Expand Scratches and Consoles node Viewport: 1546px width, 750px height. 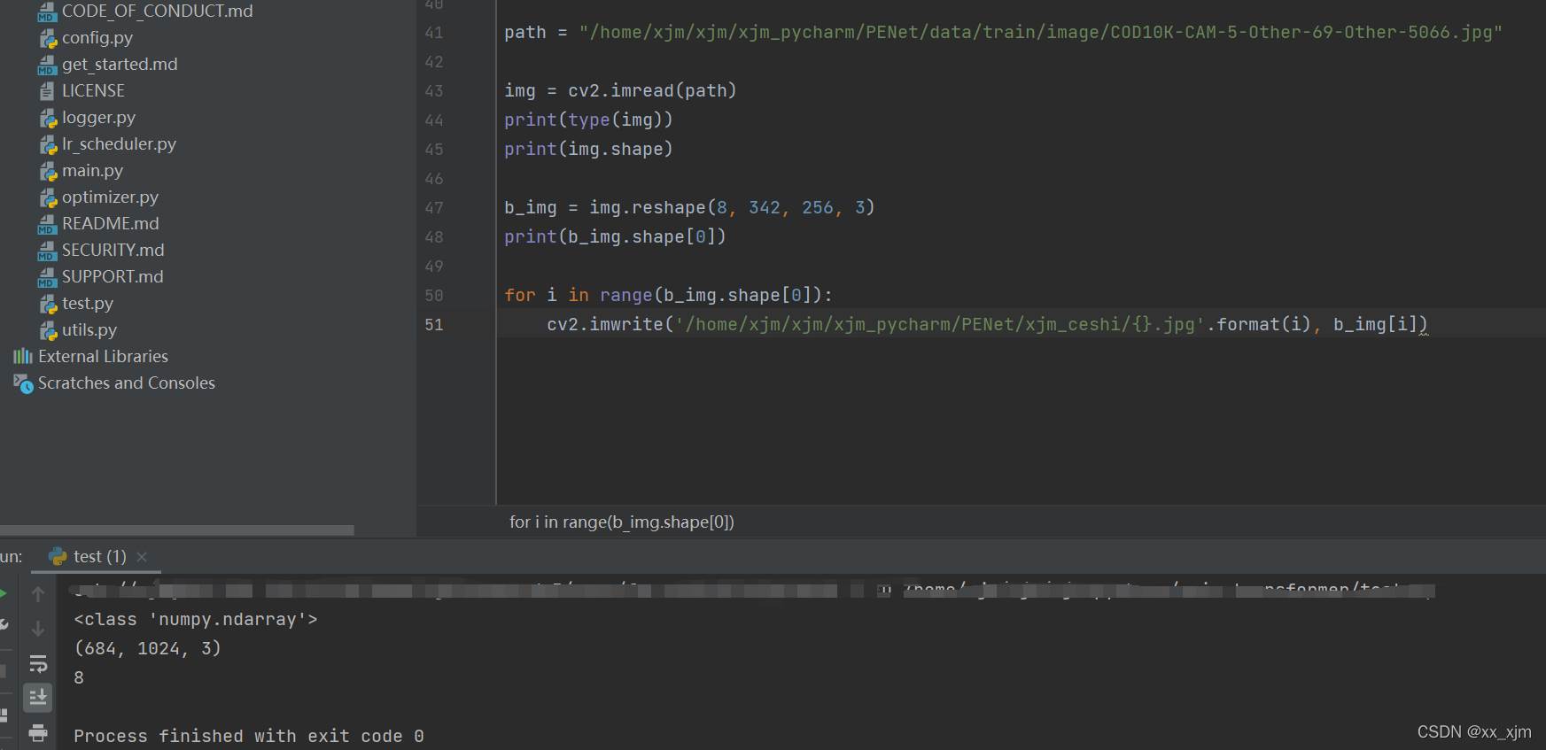[126, 383]
